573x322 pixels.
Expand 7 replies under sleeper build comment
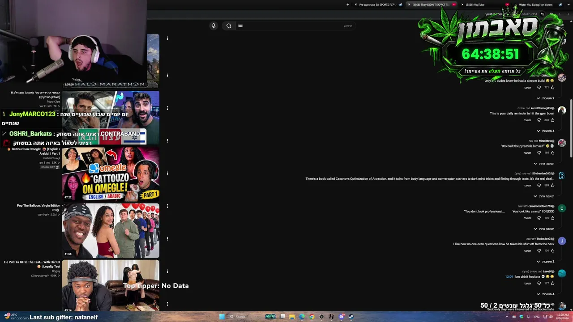point(545,98)
